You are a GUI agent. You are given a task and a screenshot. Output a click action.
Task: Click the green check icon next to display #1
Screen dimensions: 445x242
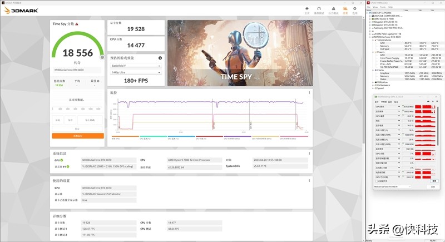pyautogui.click(x=68, y=166)
